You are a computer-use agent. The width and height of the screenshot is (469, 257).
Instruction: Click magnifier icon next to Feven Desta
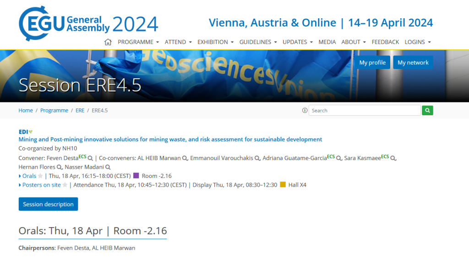coord(91,158)
